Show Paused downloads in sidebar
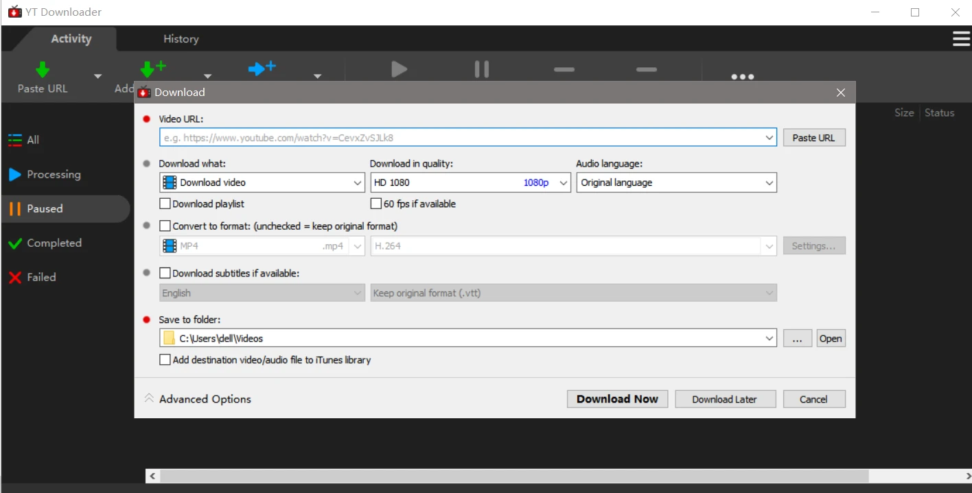The width and height of the screenshot is (972, 493). tap(45, 208)
